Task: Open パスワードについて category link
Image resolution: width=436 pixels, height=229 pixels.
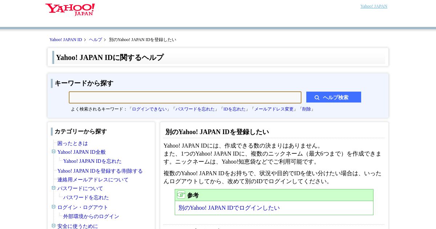Action: pos(80,189)
